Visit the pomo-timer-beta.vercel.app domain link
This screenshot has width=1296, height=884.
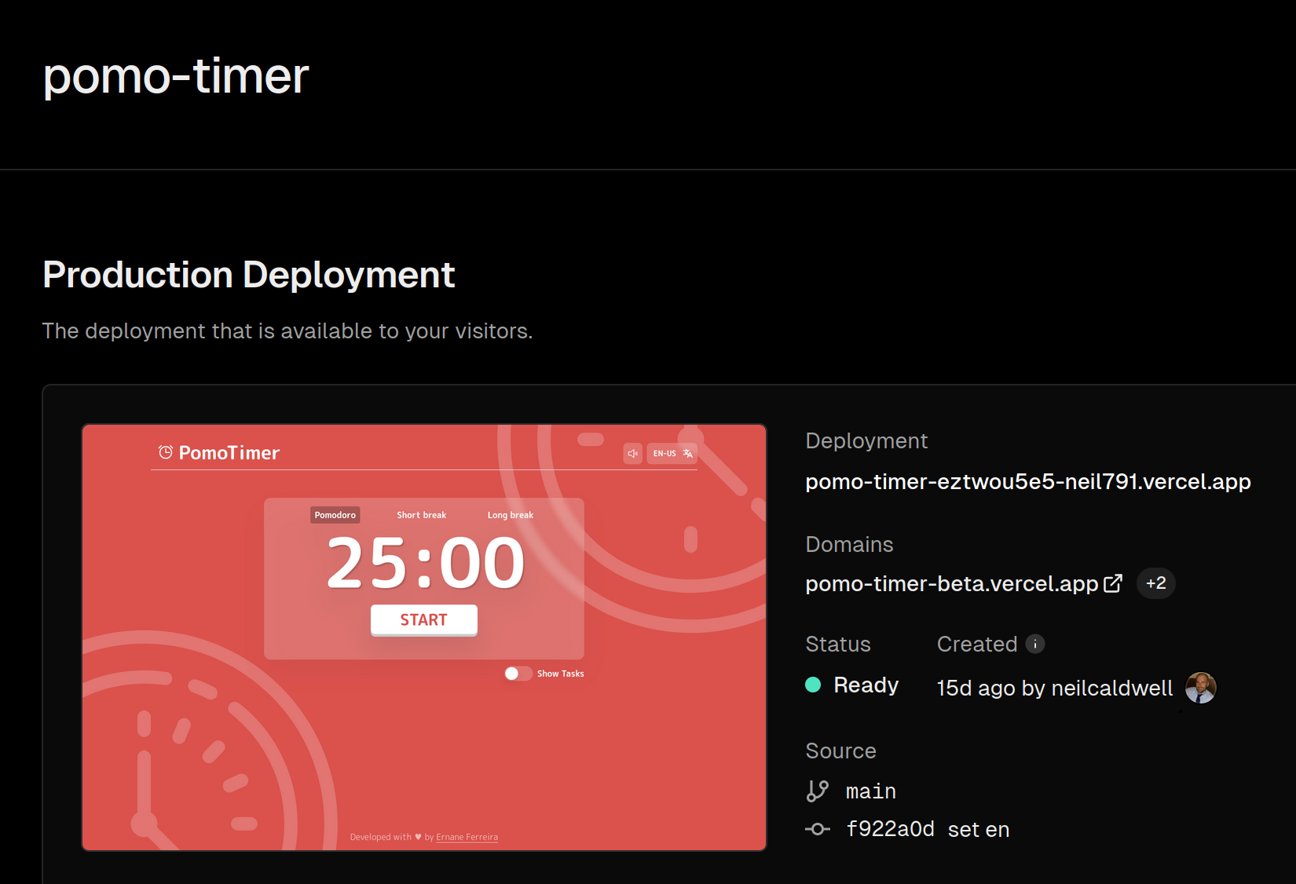point(951,583)
